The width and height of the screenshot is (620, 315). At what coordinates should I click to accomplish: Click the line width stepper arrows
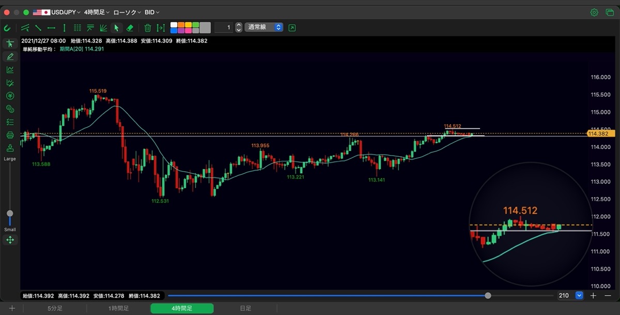pos(239,27)
